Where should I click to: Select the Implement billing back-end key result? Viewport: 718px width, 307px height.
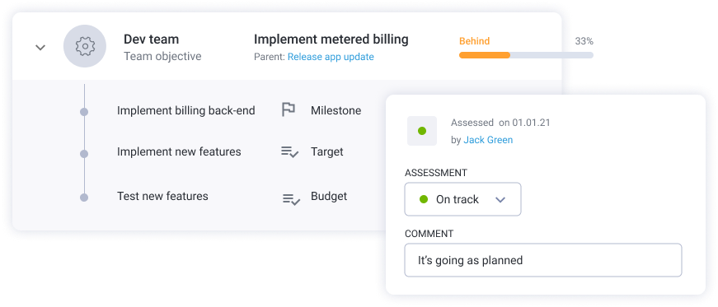coord(186,110)
